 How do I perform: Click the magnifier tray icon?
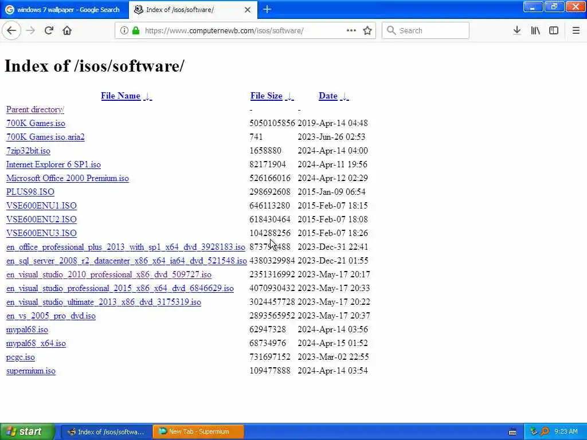click(x=545, y=432)
